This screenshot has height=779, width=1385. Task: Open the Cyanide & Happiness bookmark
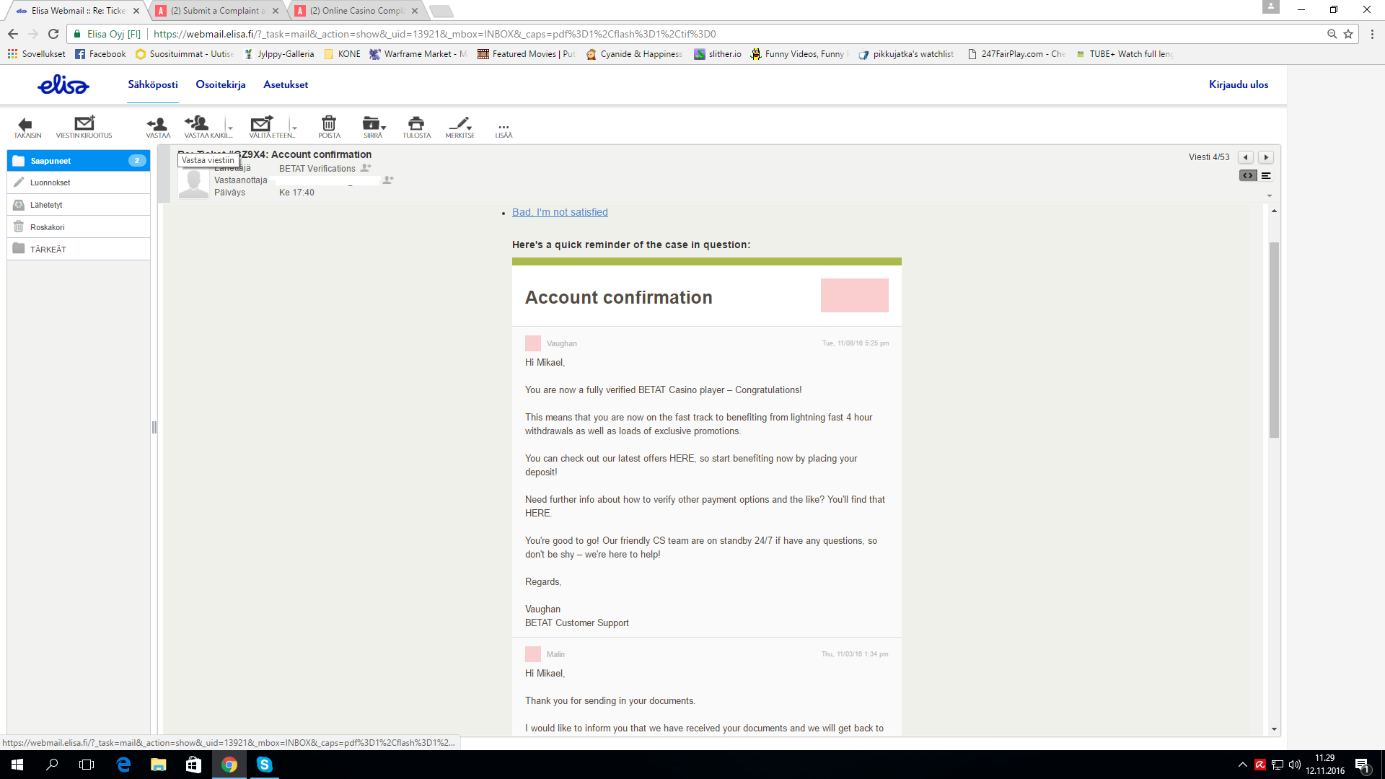click(634, 54)
